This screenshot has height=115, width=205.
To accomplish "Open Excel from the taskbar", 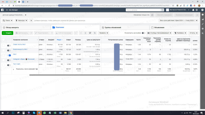I will 55,113.
